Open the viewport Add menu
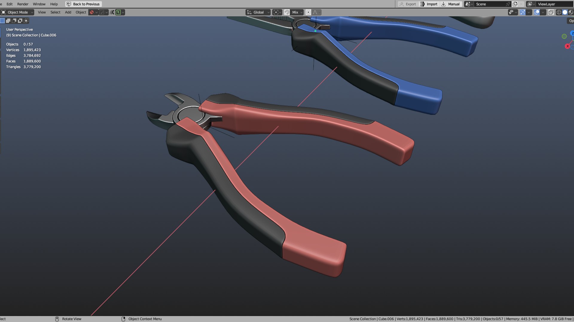Viewport: 574px width, 322px height. coord(68,12)
